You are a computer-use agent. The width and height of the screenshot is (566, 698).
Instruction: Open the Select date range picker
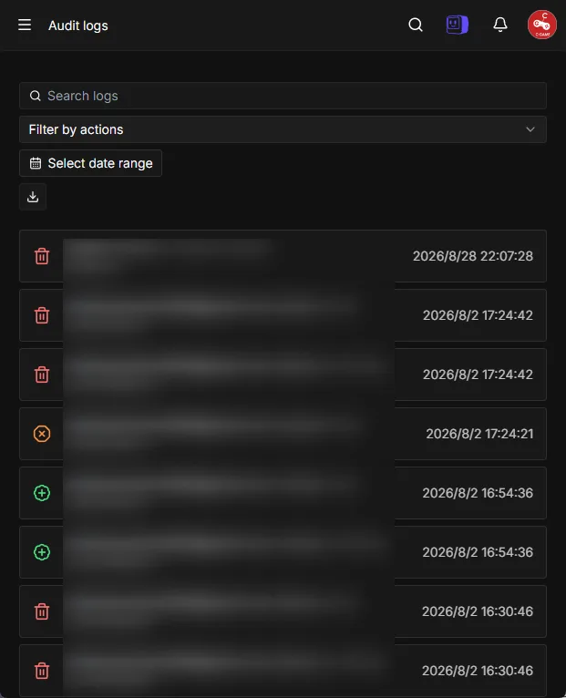tap(90, 163)
